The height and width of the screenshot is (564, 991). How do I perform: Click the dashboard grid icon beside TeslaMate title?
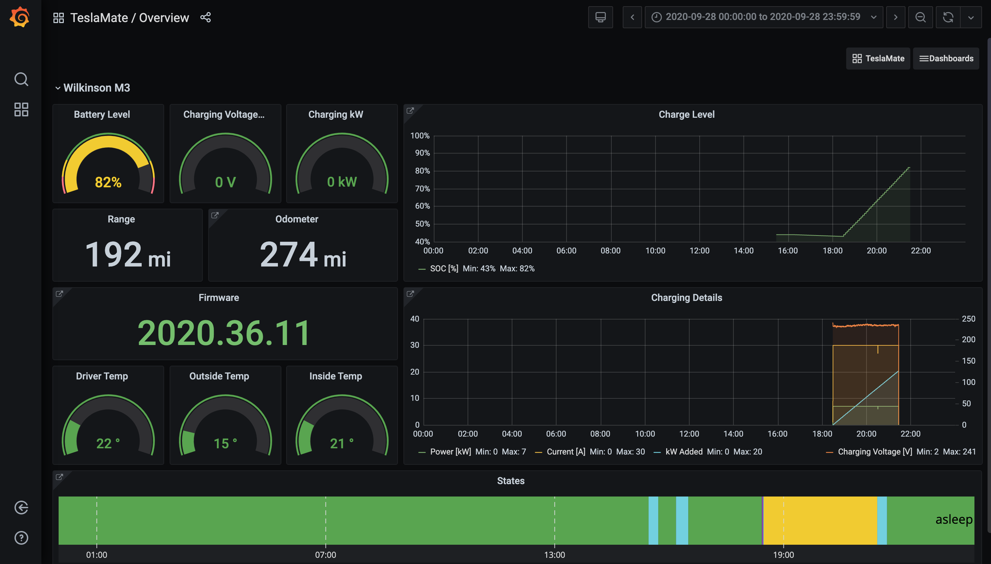tap(59, 18)
